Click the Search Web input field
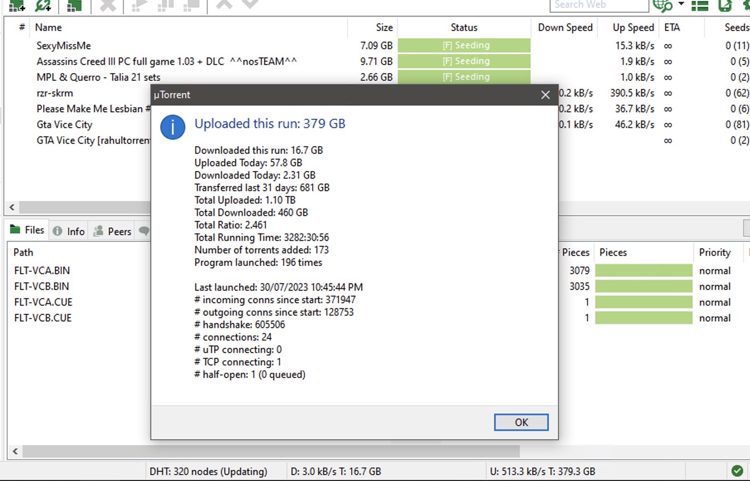750x481 pixels. point(599,5)
